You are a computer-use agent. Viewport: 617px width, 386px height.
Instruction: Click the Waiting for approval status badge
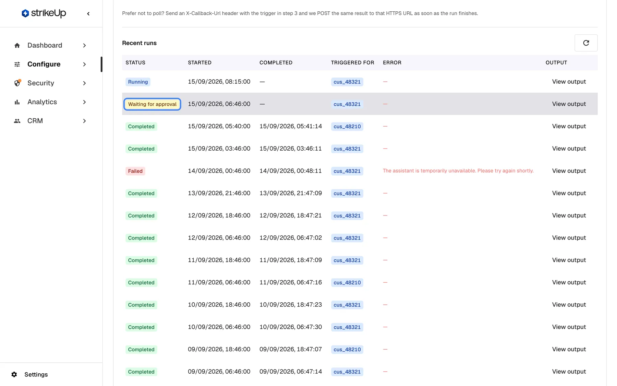tap(152, 104)
